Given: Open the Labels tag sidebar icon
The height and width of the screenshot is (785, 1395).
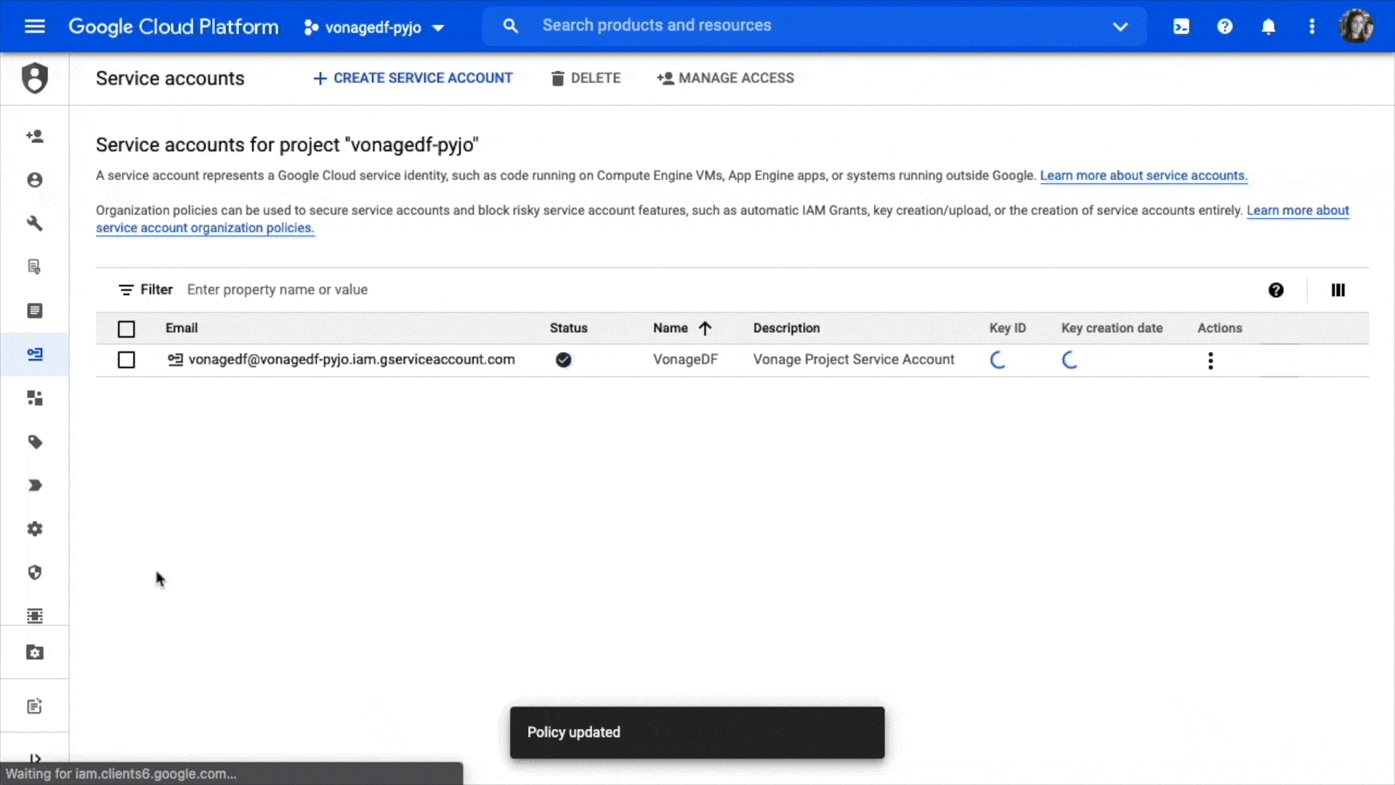Looking at the screenshot, I should (35, 442).
